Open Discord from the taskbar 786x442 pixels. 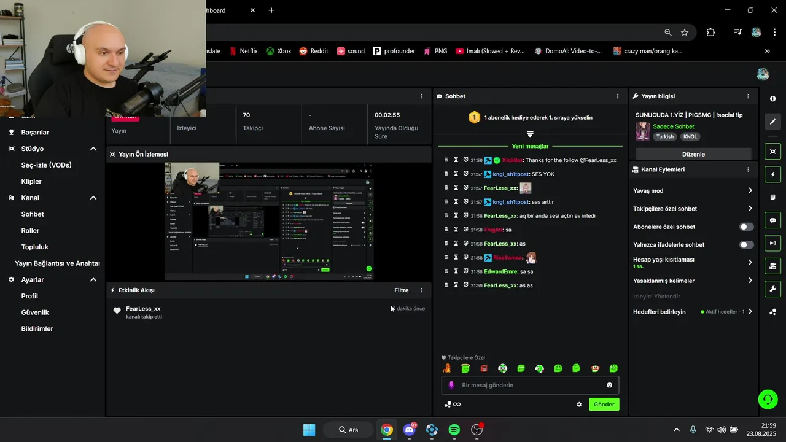[x=409, y=430]
